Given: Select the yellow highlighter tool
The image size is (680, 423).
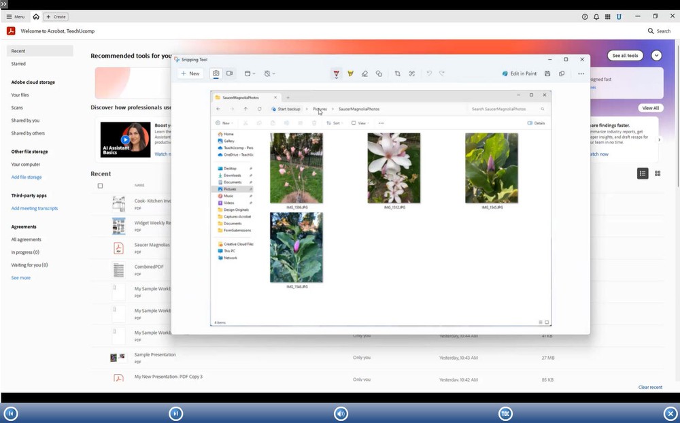Looking at the screenshot, I should pyautogui.click(x=351, y=73).
